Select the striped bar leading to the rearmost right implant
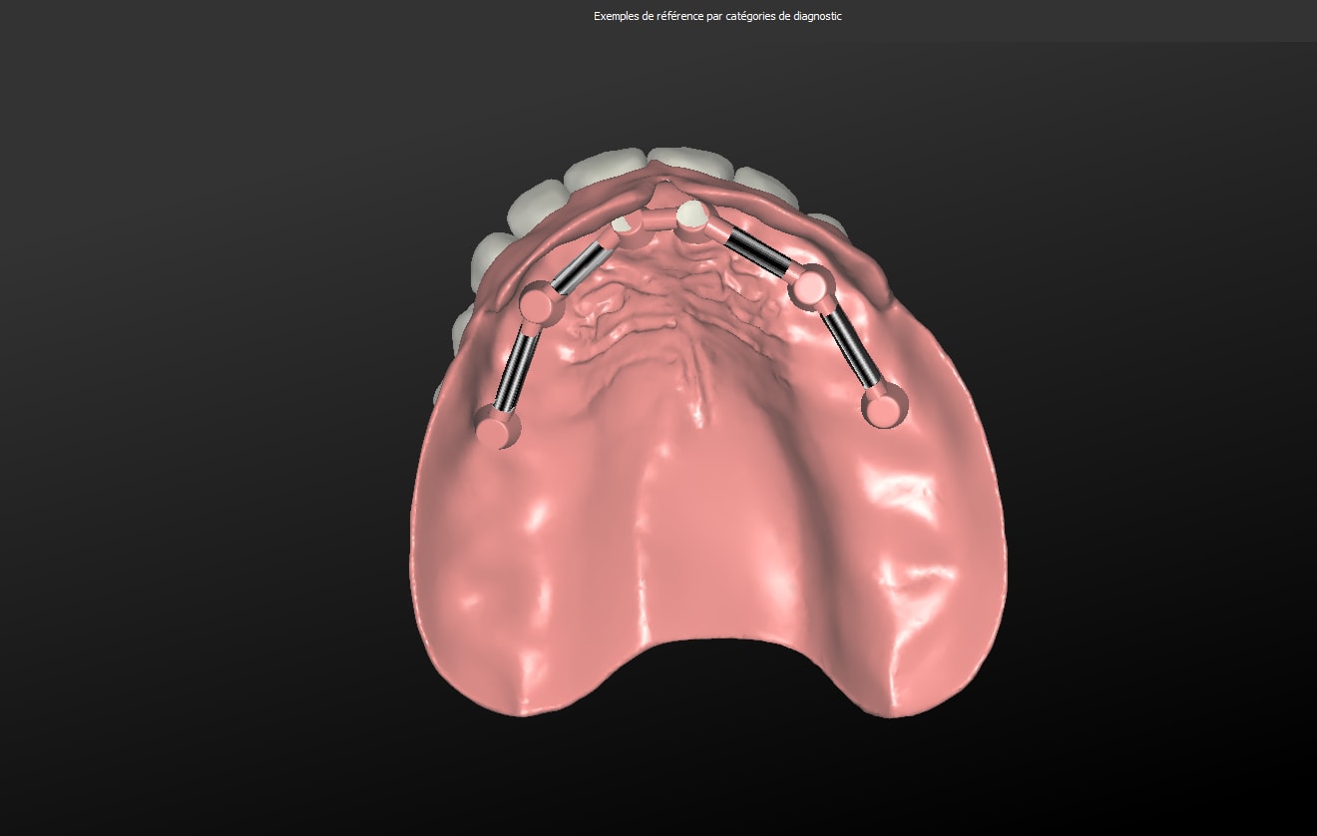 coord(851,347)
